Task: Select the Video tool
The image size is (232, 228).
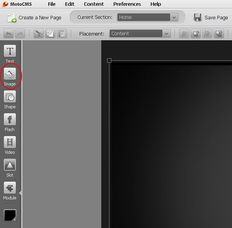Action: coord(10,142)
